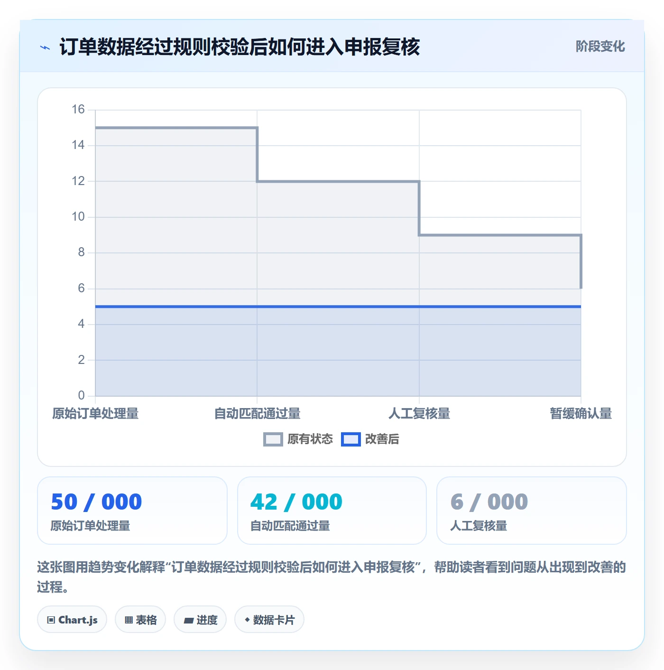Click the main title 订单数据经过规则校验后如何进入申报复核
The height and width of the screenshot is (670, 664).
(240, 47)
